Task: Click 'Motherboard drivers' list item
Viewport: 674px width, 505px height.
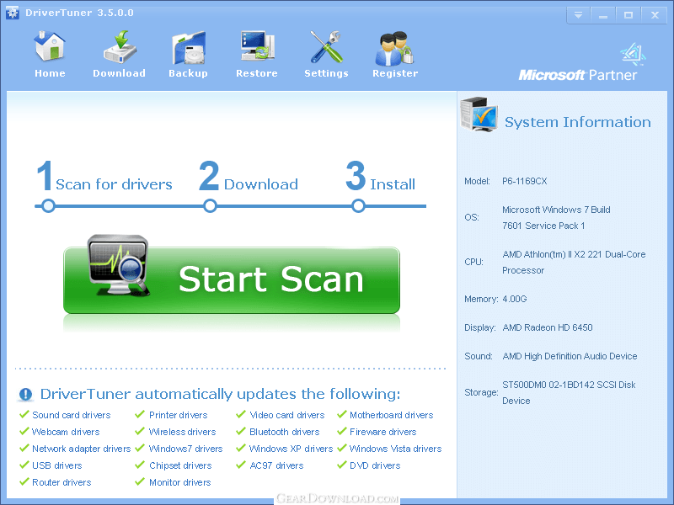Action: (x=392, y=415)
